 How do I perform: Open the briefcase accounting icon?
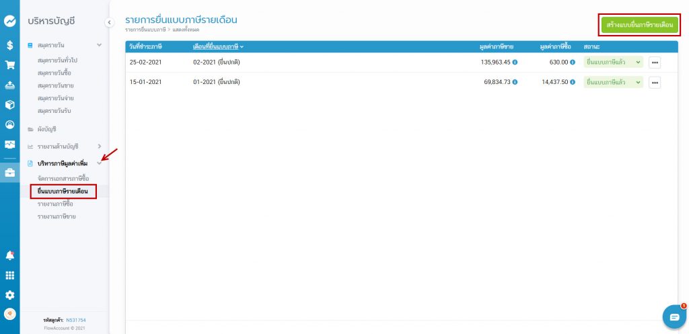pyautogui.click(x=9, y=173)
